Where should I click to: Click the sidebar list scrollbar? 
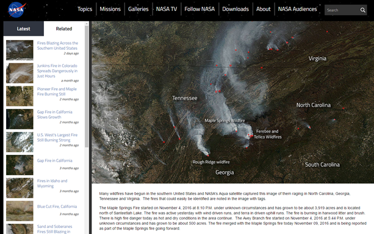pyautogui.click(x=87, y=86)
